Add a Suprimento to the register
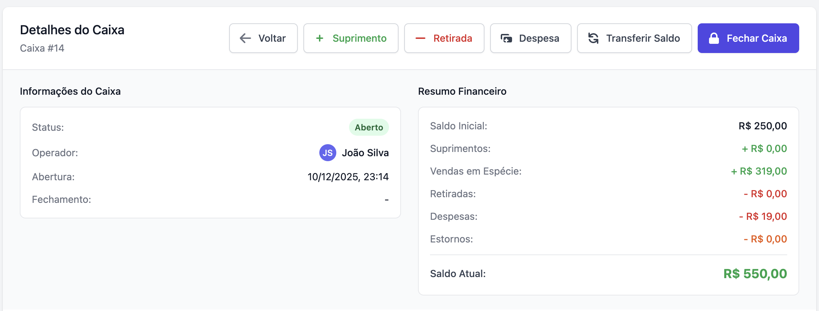The width and height of the screenshot is (819, 311). click(x=351, y=38)
